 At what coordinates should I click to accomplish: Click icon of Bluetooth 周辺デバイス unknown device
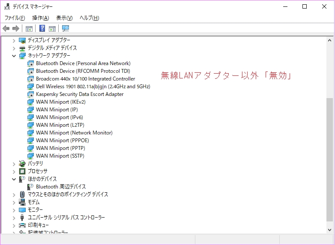30,187
